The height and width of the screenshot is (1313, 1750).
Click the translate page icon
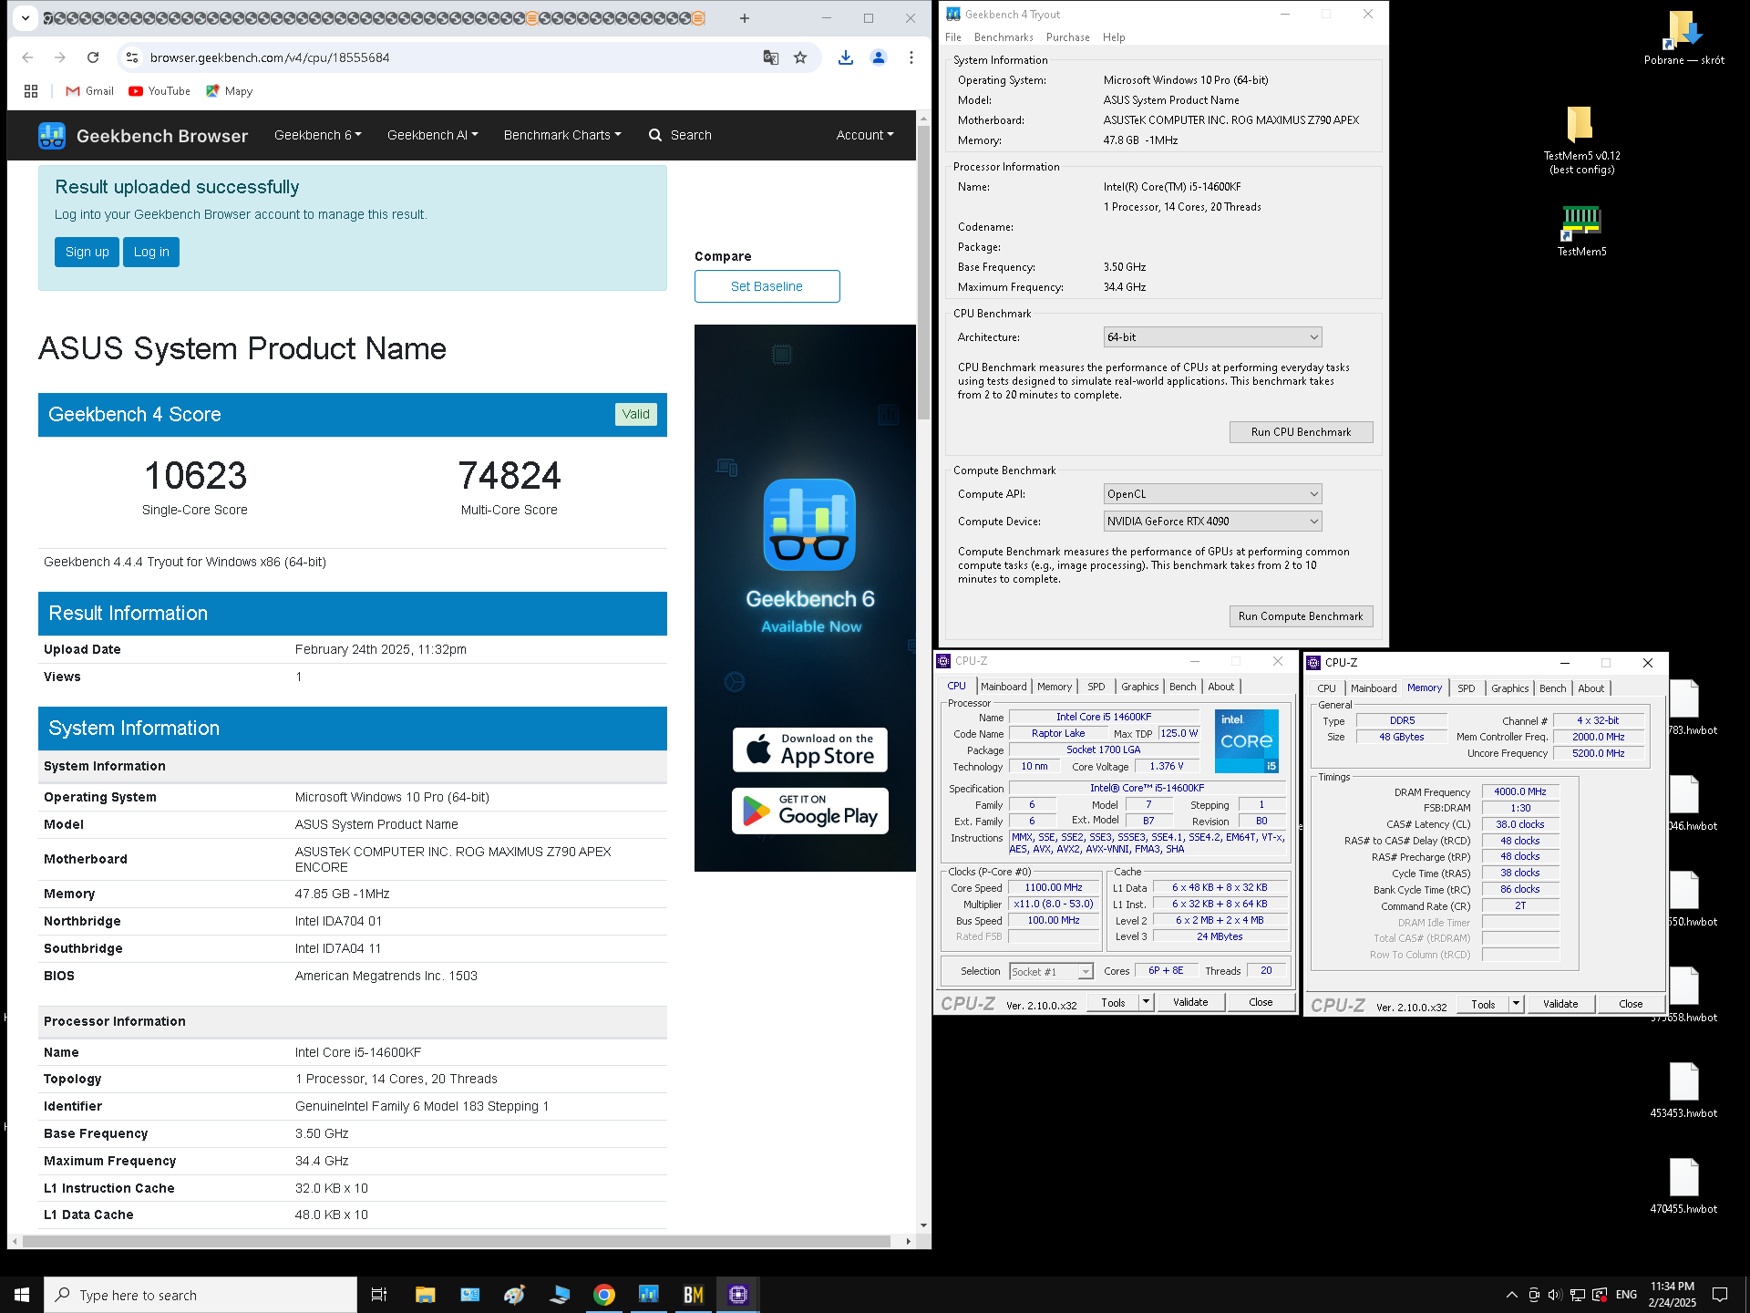[771, 57]
